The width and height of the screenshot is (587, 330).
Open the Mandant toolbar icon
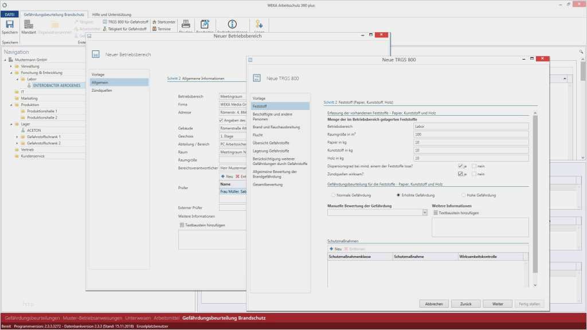click(28, 25)
